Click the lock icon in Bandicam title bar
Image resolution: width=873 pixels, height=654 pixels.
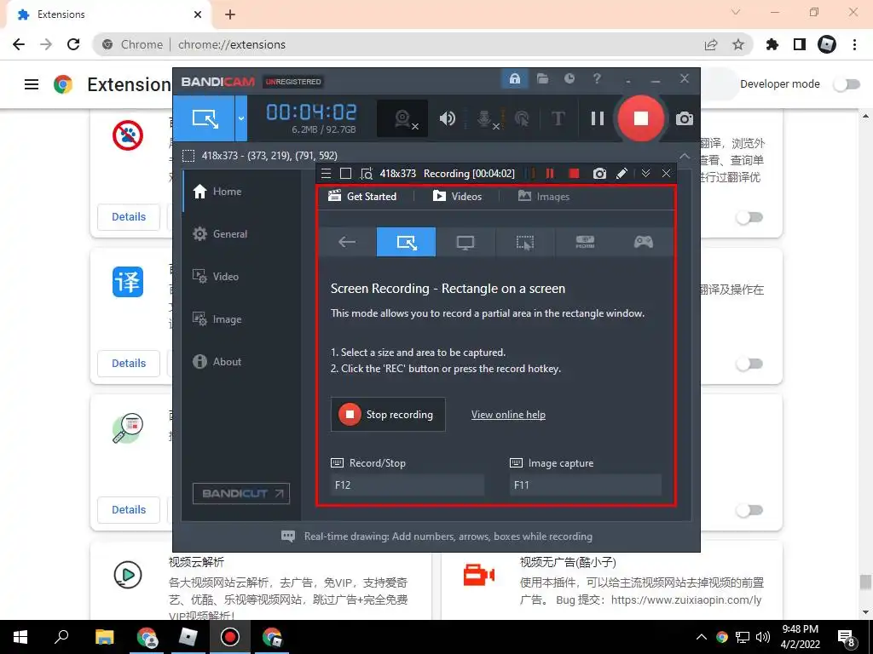(514, 78)
